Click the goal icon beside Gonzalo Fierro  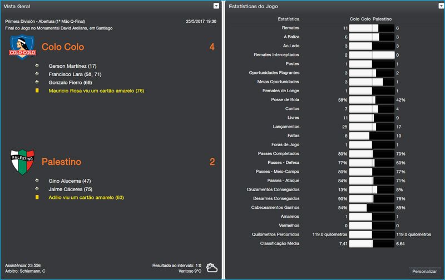(37, 82)
